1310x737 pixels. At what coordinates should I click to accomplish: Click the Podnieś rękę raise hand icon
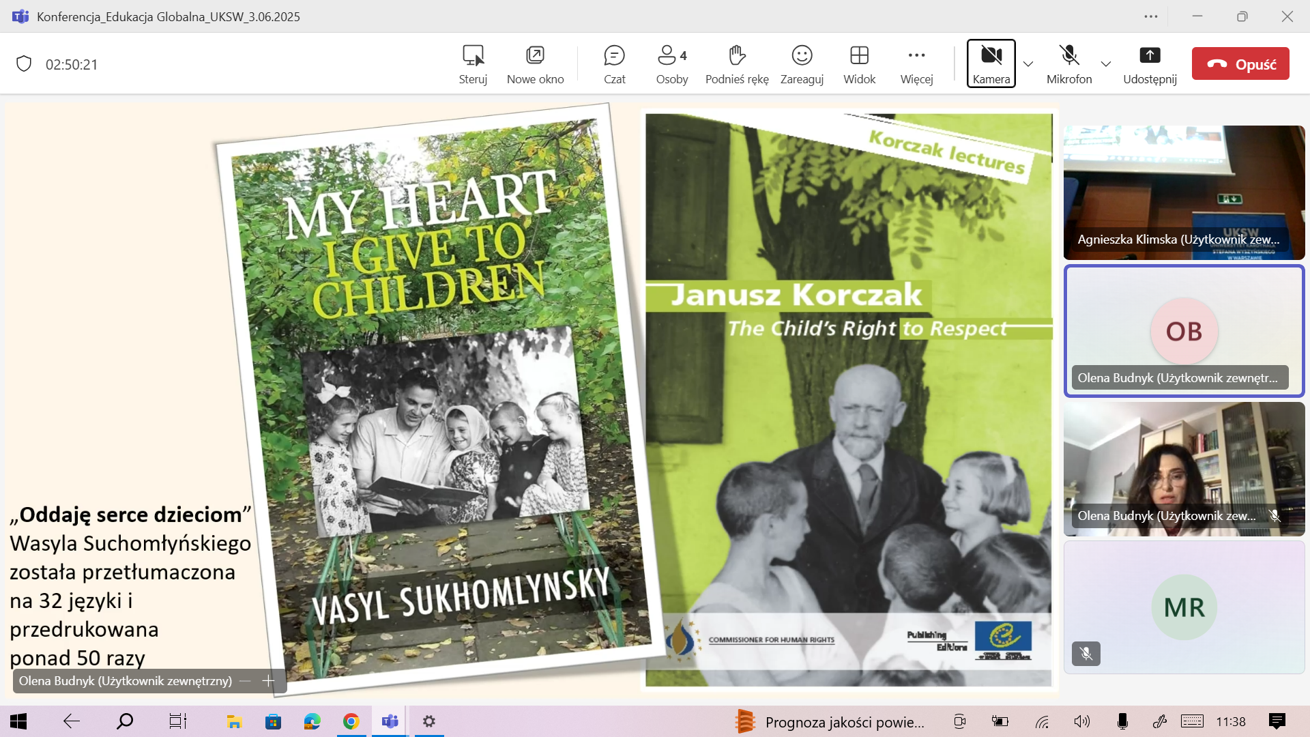(737, 55)
